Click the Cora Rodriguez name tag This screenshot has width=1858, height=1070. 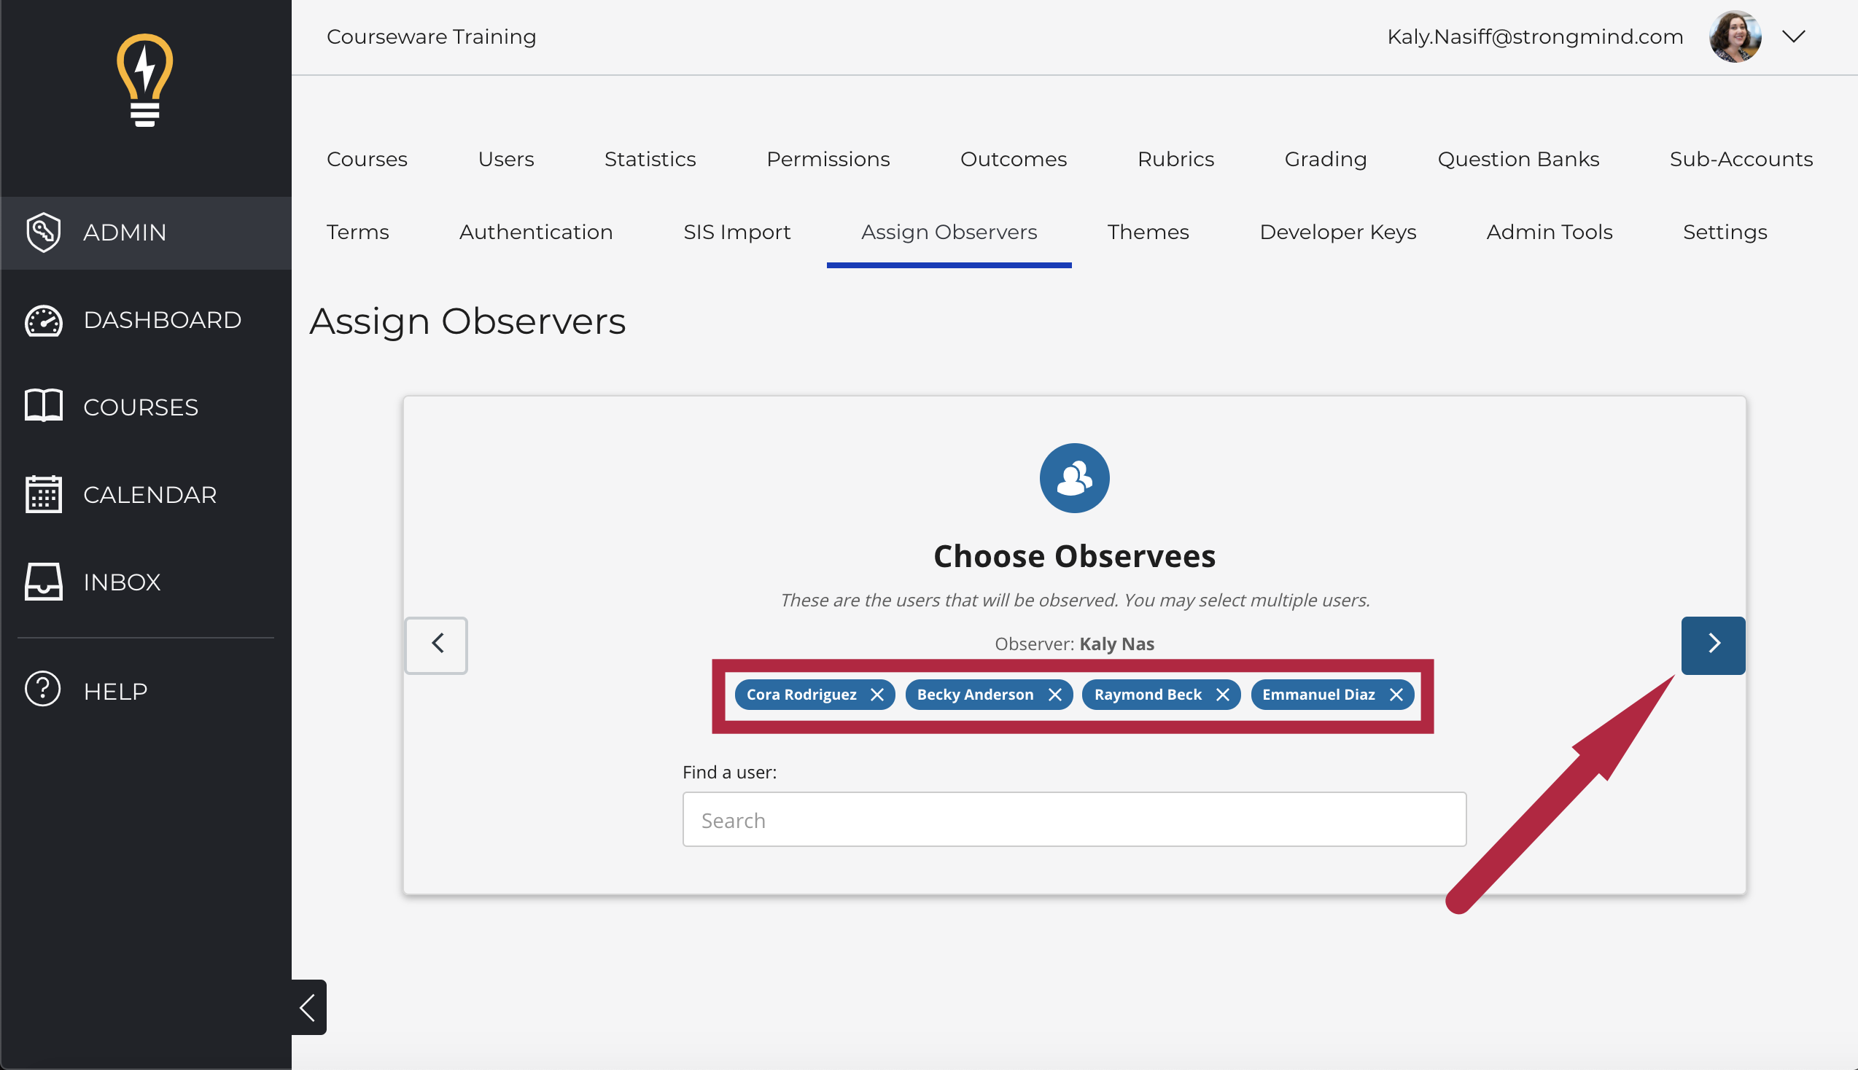tap(802, 695)
